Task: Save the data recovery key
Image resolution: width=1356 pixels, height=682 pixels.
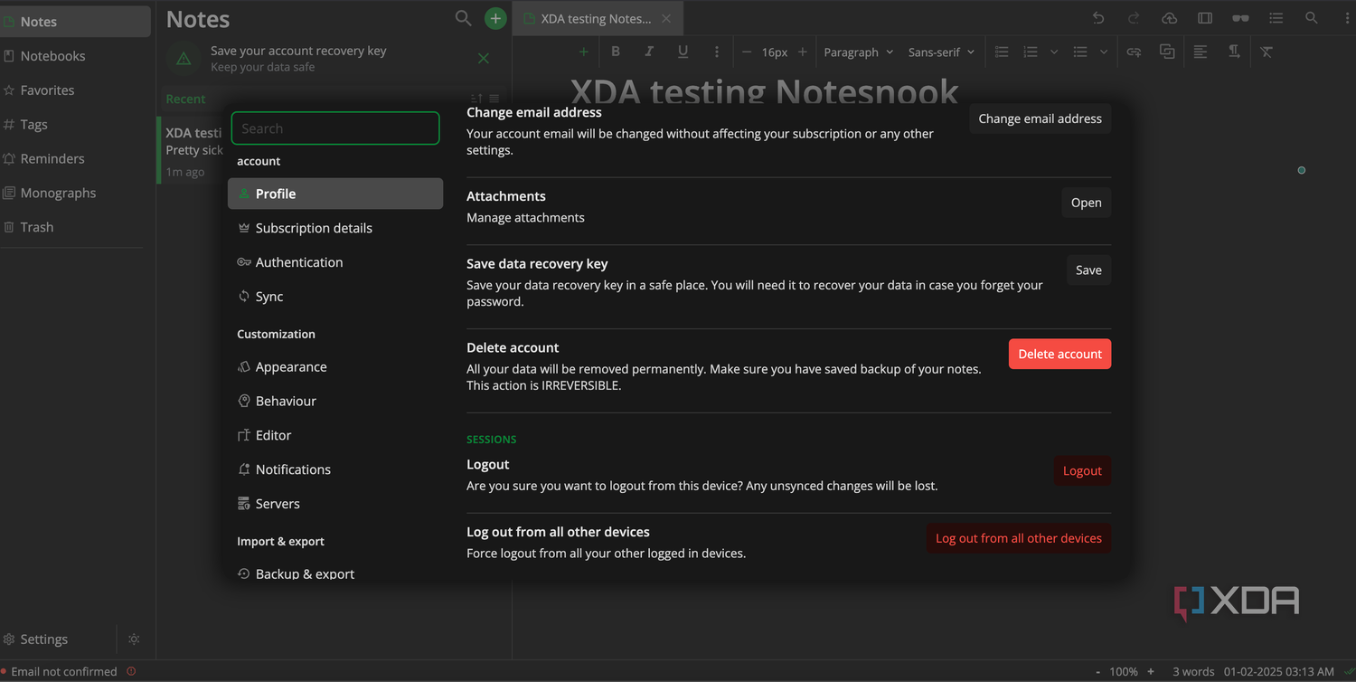Action: tap(1088, 270)
